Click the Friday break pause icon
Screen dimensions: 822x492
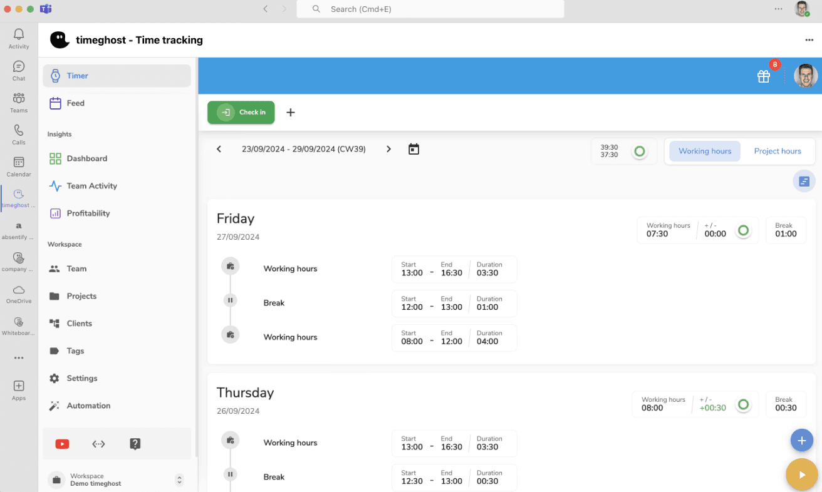tap(231, 300)
